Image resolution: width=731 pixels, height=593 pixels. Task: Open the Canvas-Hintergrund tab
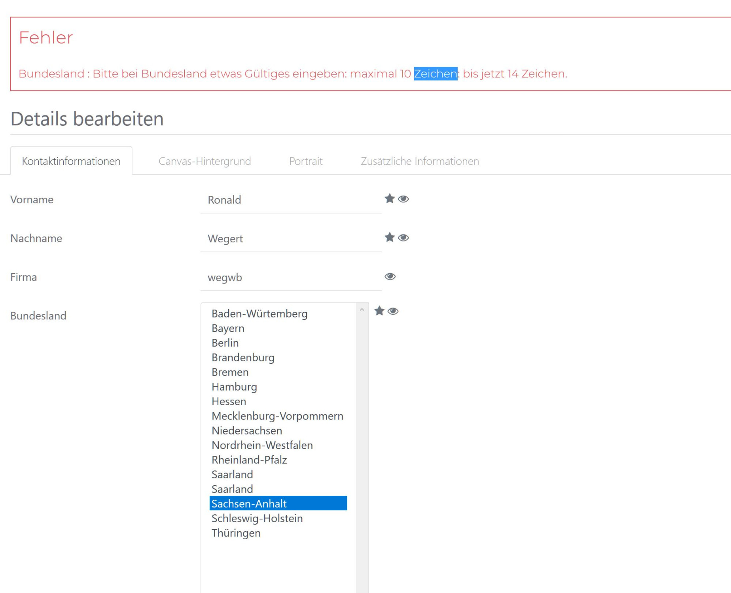tap(205, 161)
